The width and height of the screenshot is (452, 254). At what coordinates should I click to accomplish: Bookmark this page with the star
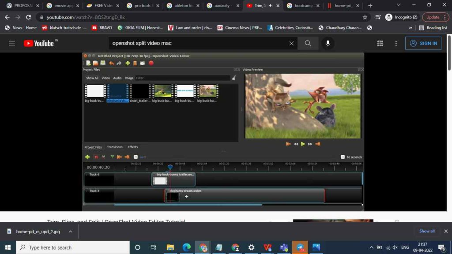click(x=365, y=17)
